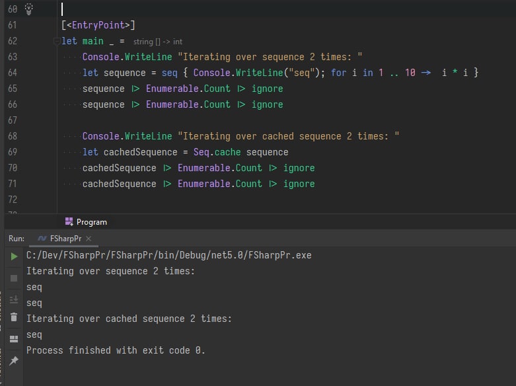Click line number 63 in the gutter

[x=13, y=57]
